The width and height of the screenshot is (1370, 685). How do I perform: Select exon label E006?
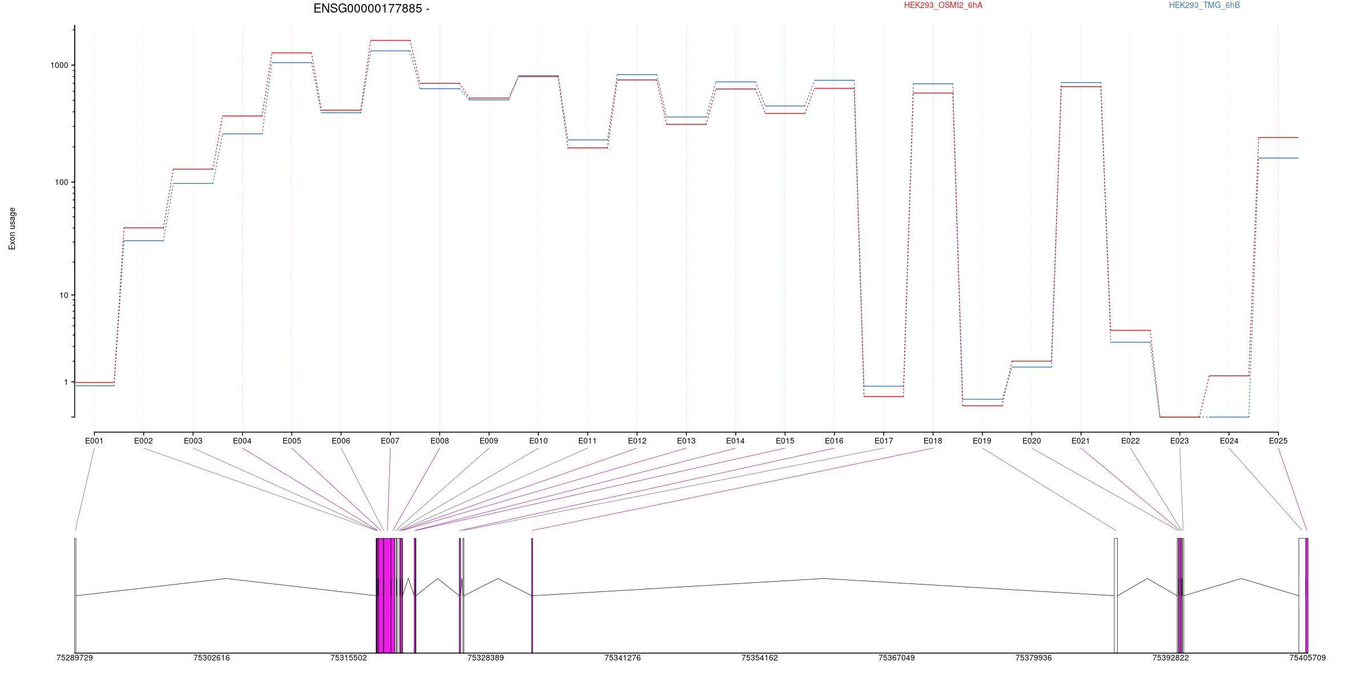click(x=341, y=441)
